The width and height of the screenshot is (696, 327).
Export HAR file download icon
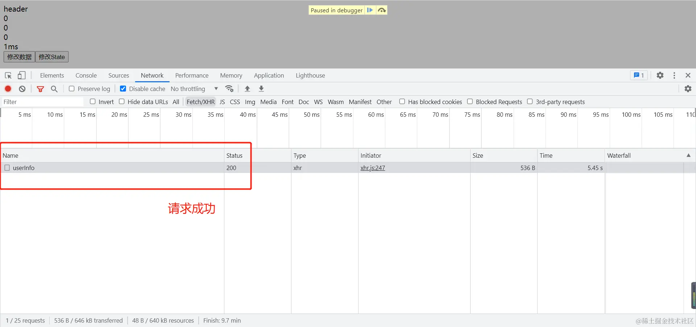point(261,89)
